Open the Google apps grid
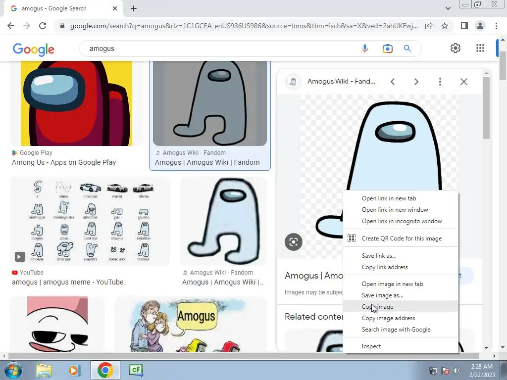Screen dimensions: 507x380 (480, 48)
